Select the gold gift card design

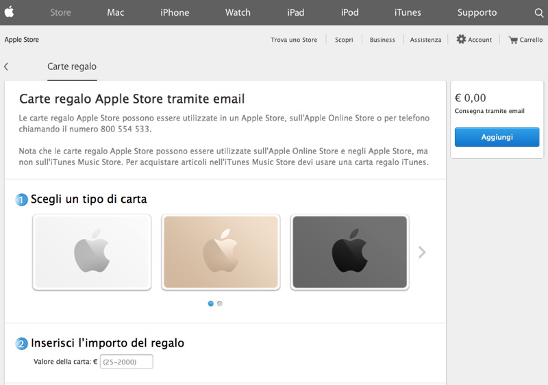221,252
